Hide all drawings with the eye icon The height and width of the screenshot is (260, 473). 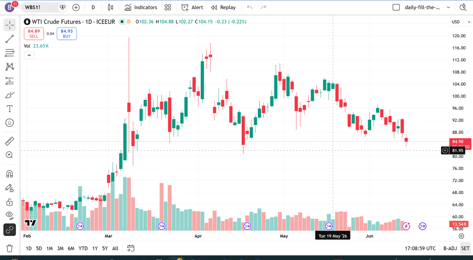click(9, 215)
